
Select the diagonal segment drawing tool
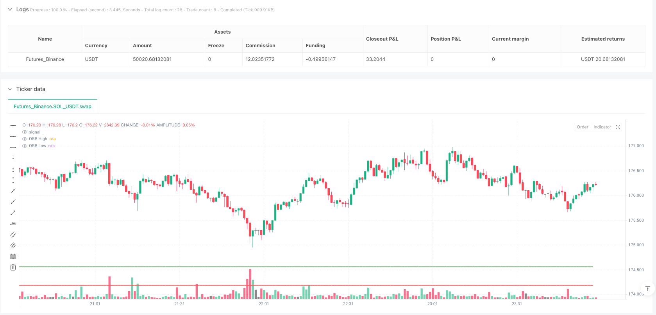pos(13,213)
